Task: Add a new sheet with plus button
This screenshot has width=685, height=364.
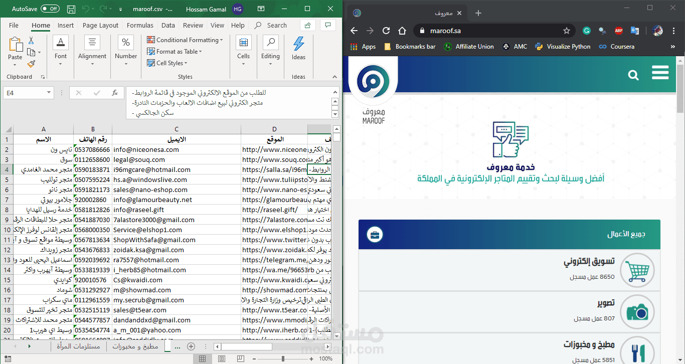Action: [x=191, y=346]
